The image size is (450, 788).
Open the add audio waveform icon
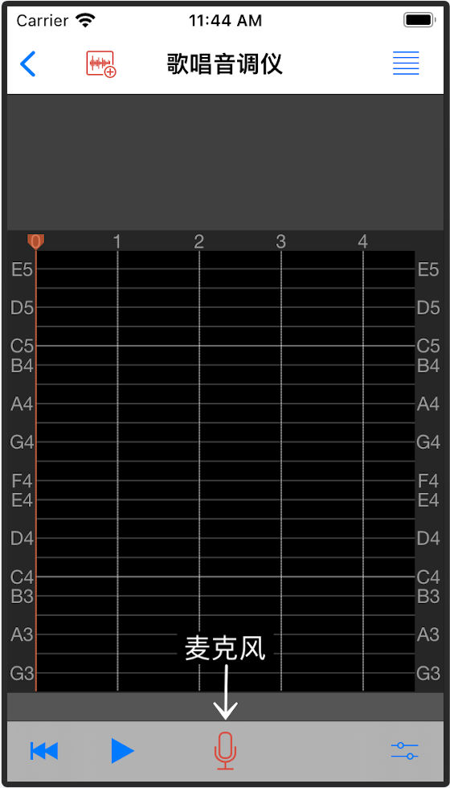(x=101, y=64)
